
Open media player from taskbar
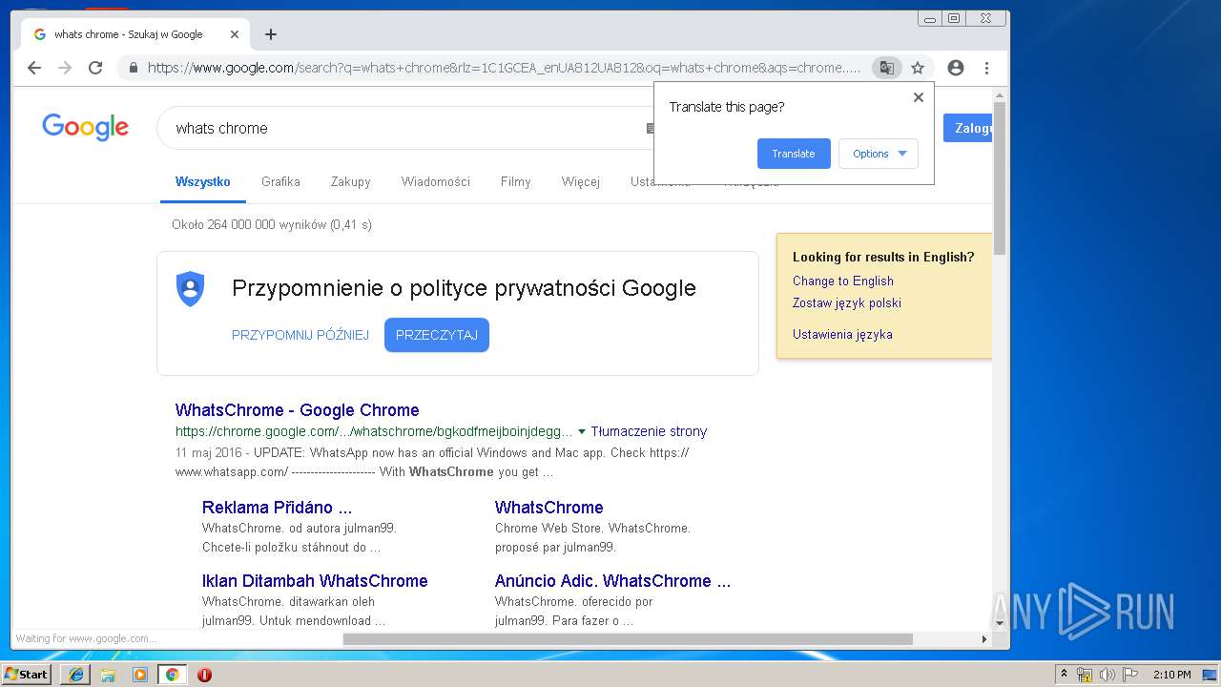click(x=140, y=675)
